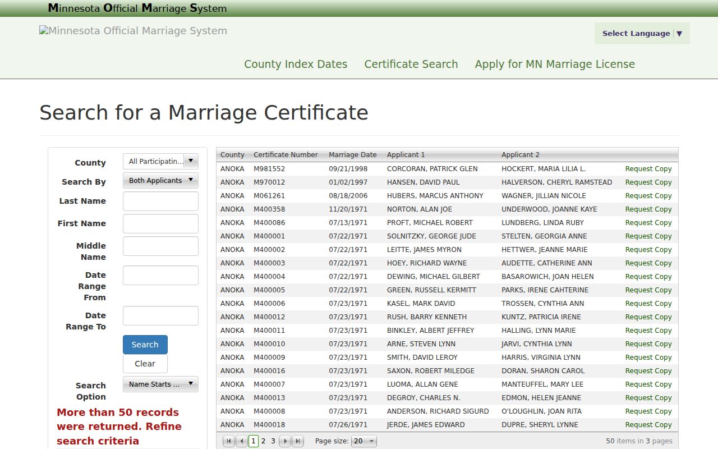Select marriage date 11/20/1971
The image size is (718, 449).
tap(348, 209)
